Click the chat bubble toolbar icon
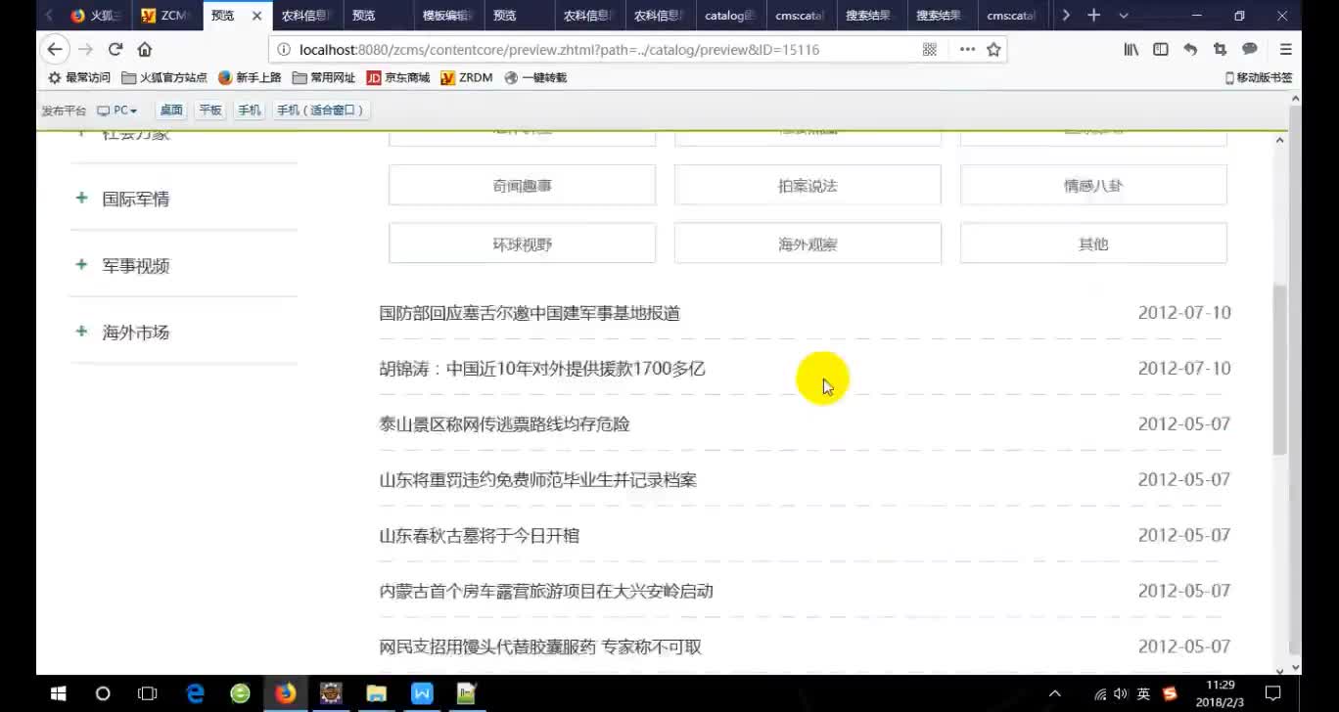Viewport: 1339px width, 712px height. coord(1250,49)
